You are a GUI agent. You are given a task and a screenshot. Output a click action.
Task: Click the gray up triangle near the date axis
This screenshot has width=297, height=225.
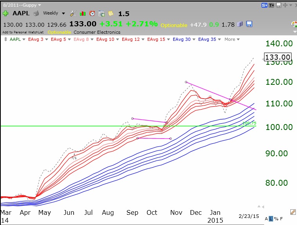coord(259,207)
